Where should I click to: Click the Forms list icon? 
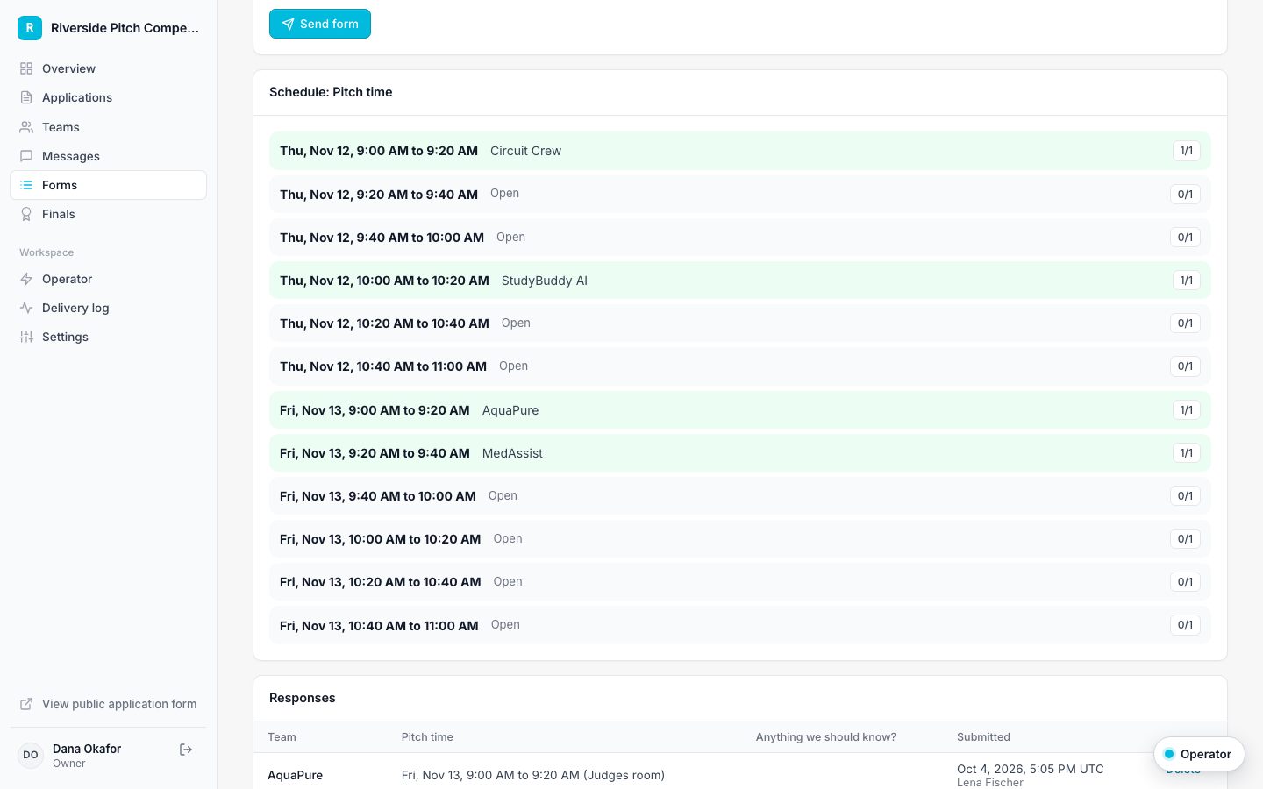[26, 185]
